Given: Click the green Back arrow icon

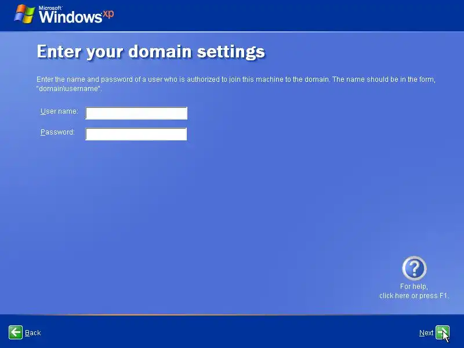Looking at the screenshot, I should (x=16, y=332).
